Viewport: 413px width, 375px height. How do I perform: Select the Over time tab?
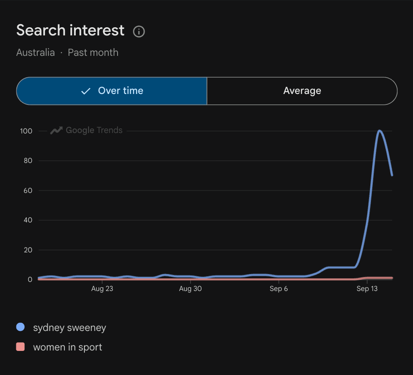coord(112,91)
